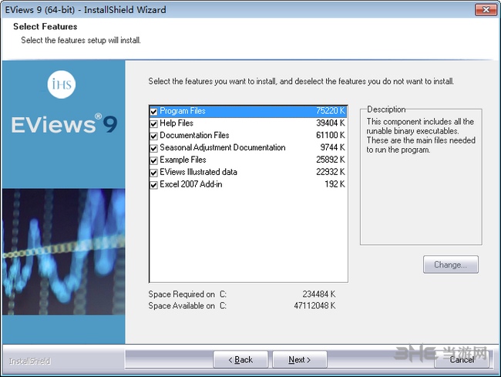The height and width of the screenshot is (377, 501).
Task: Disable the Documentation Files checkbox
Action: tap(154, 136)
